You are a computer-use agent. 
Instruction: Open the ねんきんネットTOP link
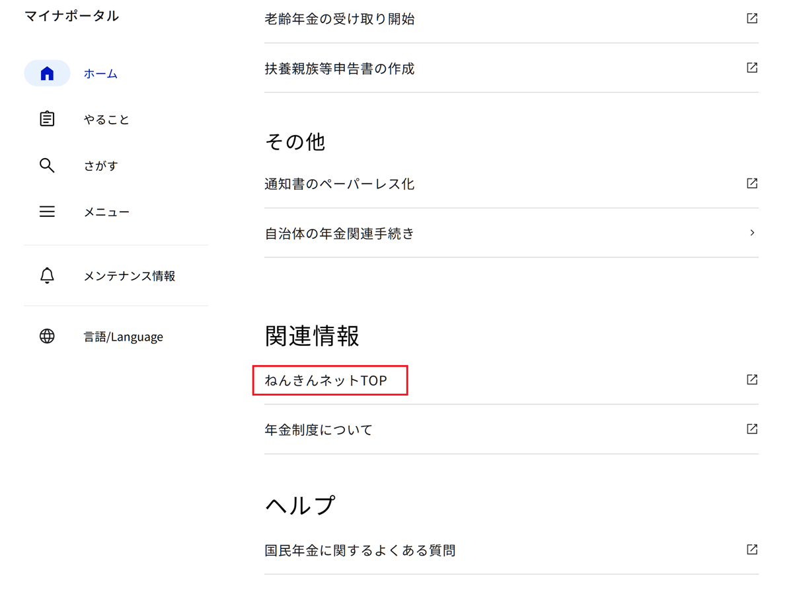(x=326, y=381)
